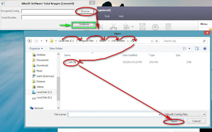The width and height of the screenshot is (212, 132).
Task: Click the Back arrow in Open dialog
Action: (x=30, y=41)
